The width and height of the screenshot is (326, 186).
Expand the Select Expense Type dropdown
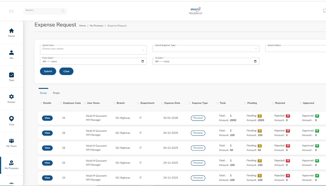coord(206,49)
